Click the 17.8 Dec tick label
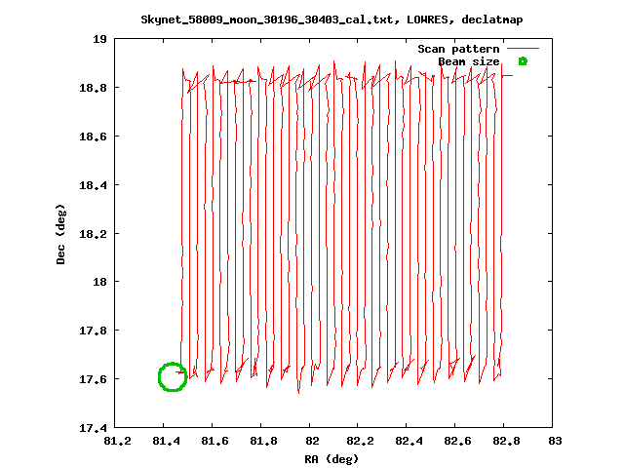Viewport: 624px width, 468px height. pyautogui.click(x=94, y=331)
